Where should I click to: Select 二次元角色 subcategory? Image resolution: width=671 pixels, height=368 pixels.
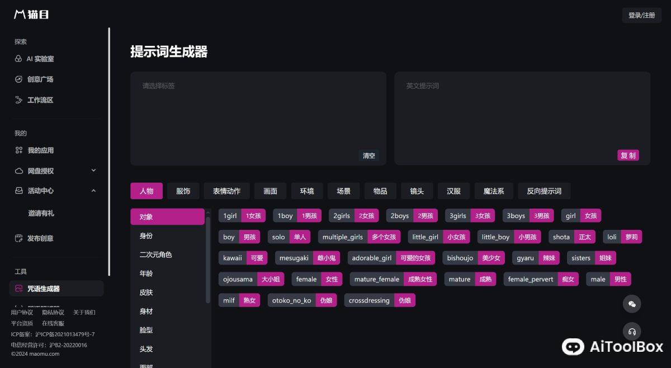[167, 254]
